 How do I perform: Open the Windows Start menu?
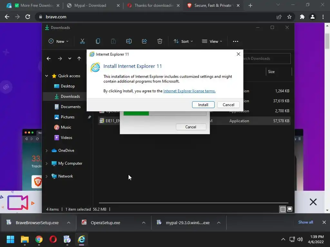pos(10,239)
